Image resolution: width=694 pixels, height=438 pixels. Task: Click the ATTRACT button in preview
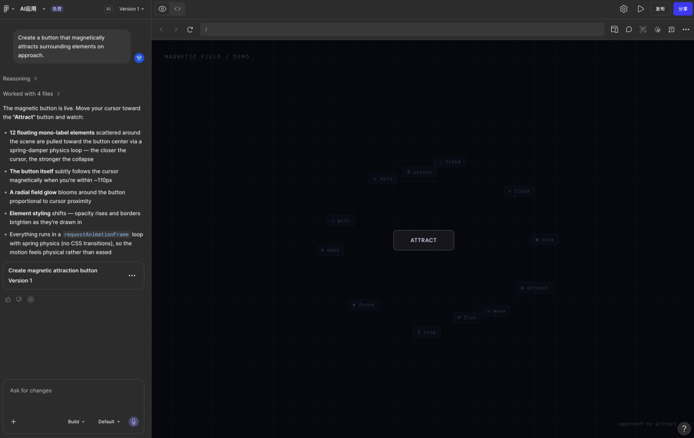click(423, 240)
